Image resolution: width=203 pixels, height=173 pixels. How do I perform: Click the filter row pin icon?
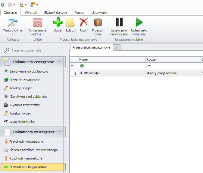pyautogui.click(x=72, y=66)
